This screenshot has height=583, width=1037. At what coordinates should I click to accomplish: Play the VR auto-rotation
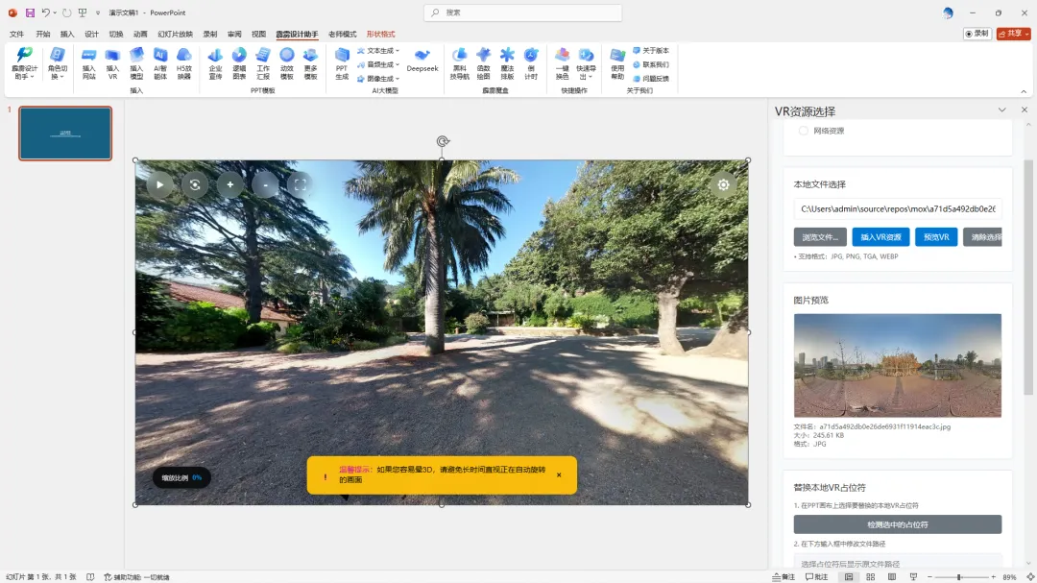(160, 184)
